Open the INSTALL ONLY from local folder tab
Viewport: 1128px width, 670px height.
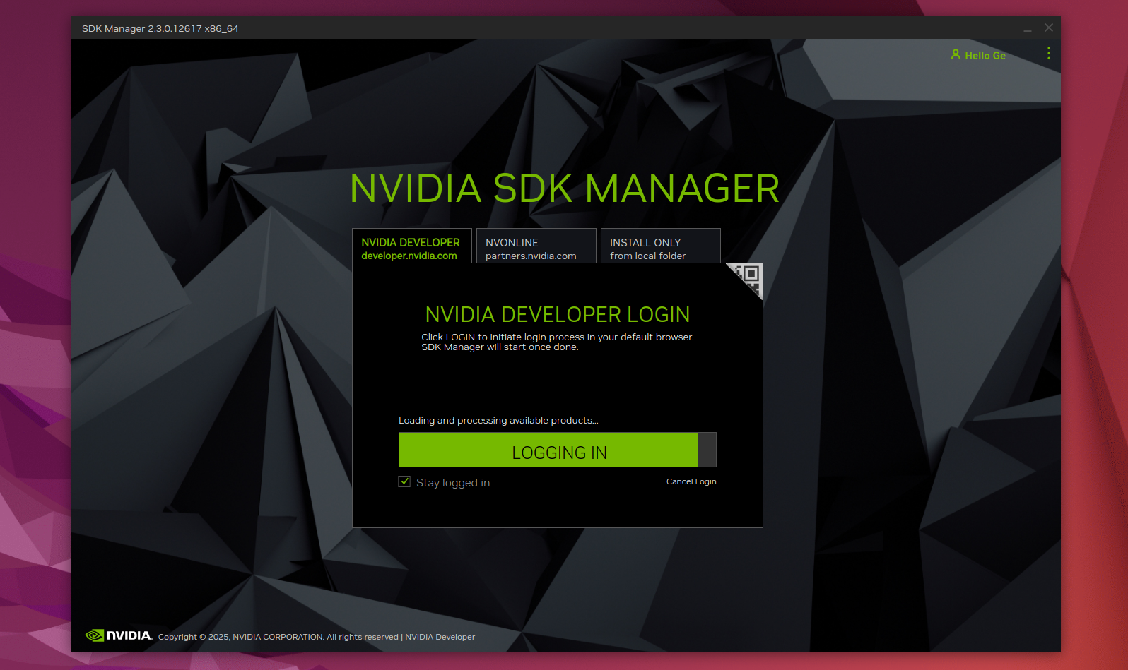pyautogui.click(x=661, y=246)
